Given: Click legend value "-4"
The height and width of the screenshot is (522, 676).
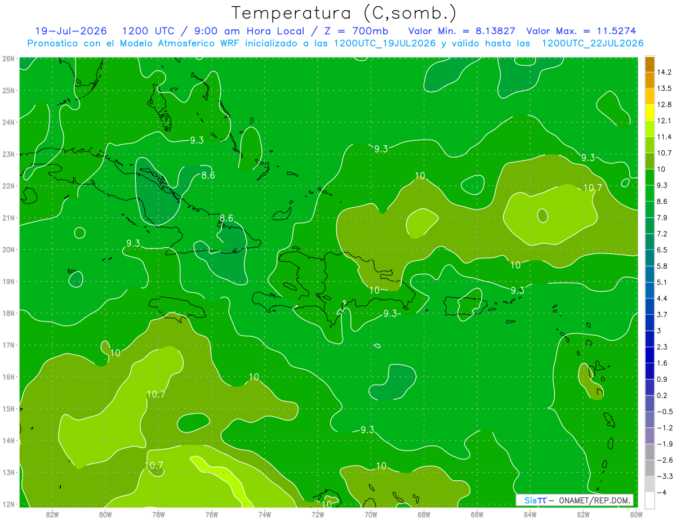Looking at the screenshot, I should coord(661,492).
